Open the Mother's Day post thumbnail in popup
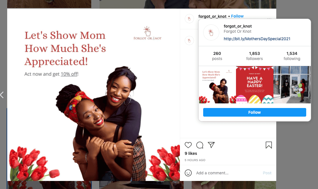This screenshot has width=318, height=189. pos(217,84)
